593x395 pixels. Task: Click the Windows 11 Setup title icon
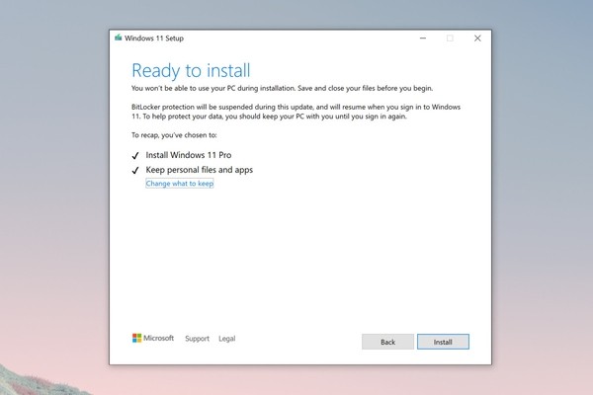[x=118, y=38]
